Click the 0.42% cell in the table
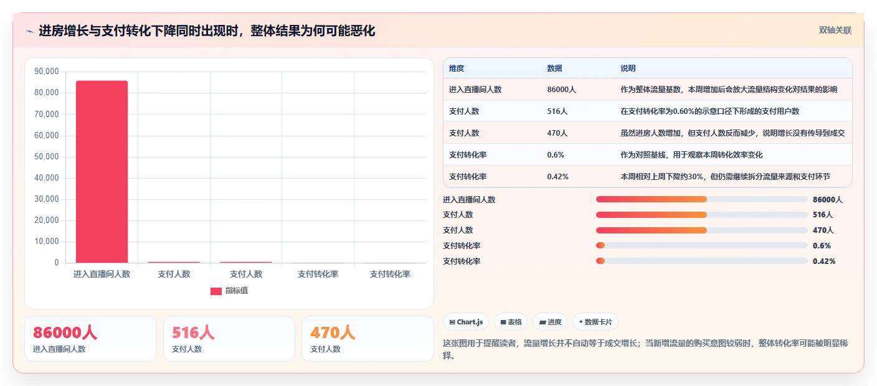The width and height of the screenshot is (877, 386). click(557, 176)
